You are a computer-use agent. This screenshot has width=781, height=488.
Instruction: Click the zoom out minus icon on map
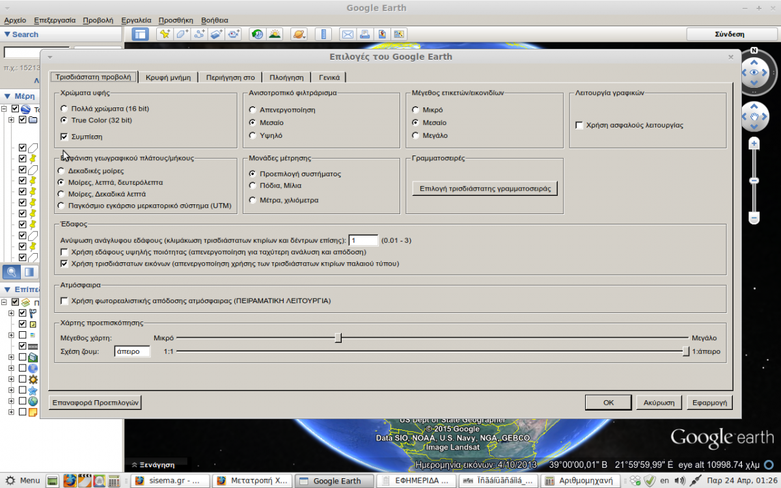pos(754,218)
